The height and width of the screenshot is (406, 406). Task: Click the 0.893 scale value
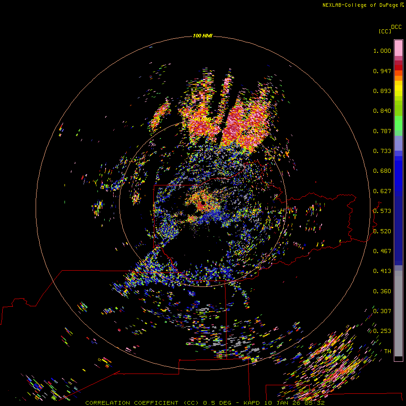click(382, 91)
